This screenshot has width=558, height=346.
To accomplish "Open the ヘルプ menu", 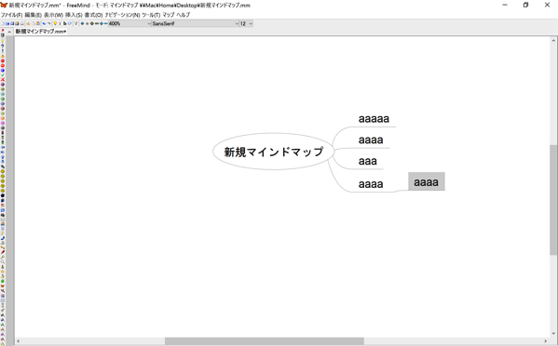I will point(184,15).
